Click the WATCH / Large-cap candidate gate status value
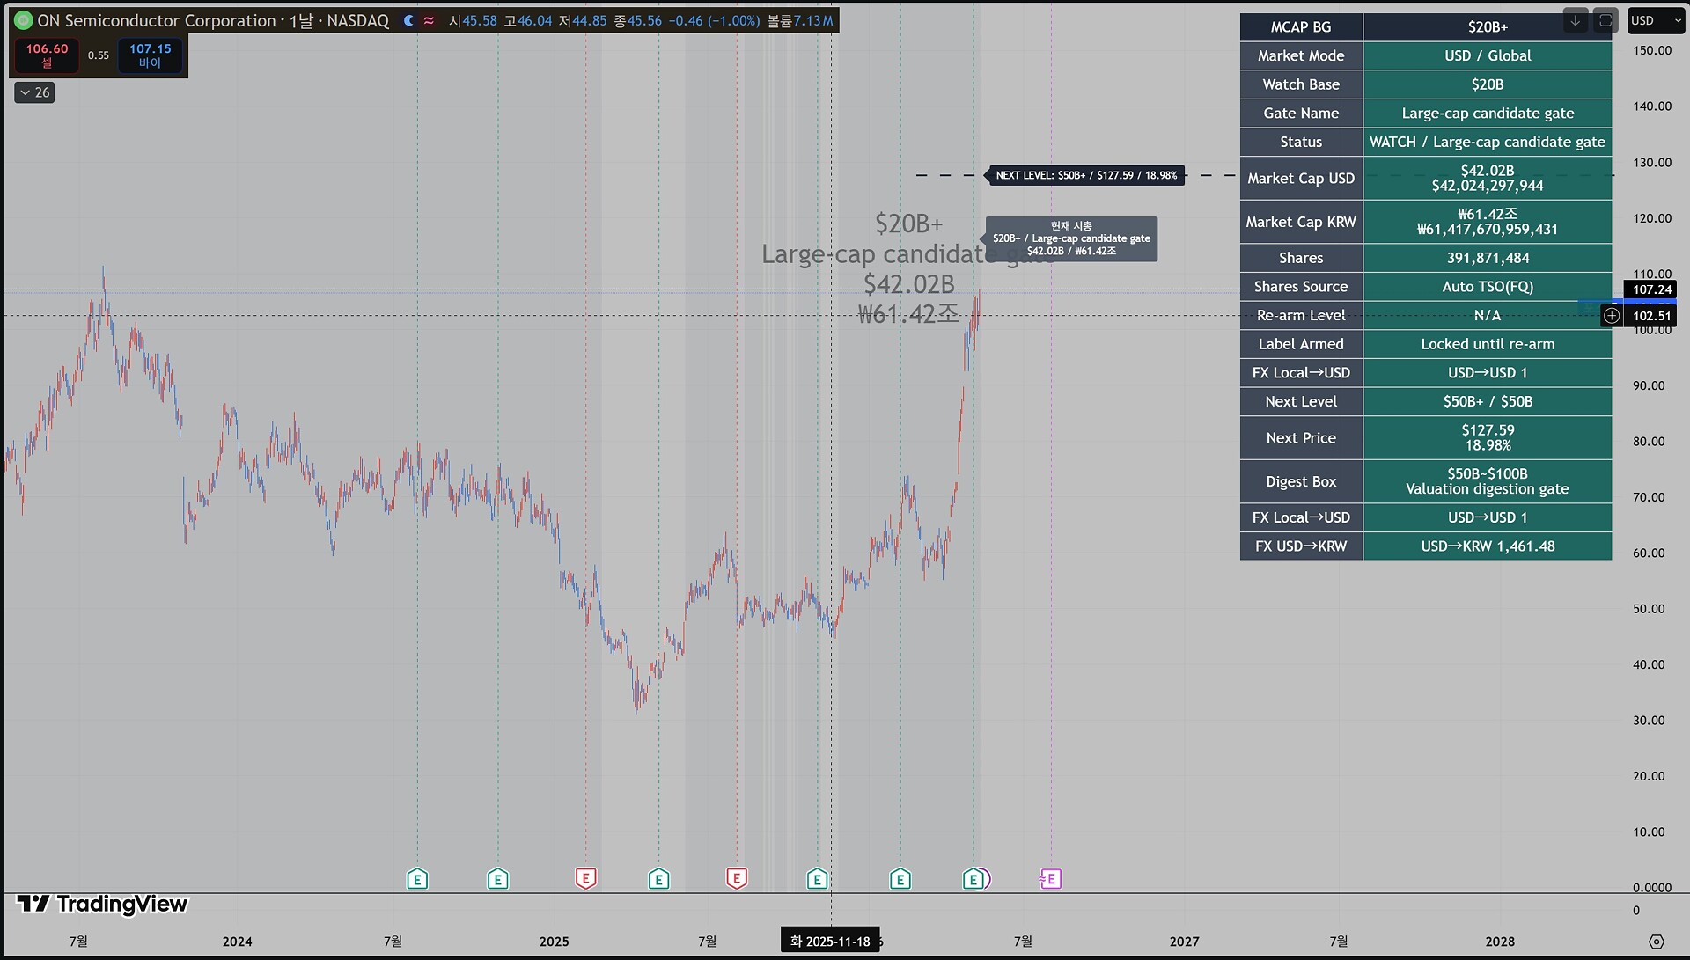 coord(1488,142)
